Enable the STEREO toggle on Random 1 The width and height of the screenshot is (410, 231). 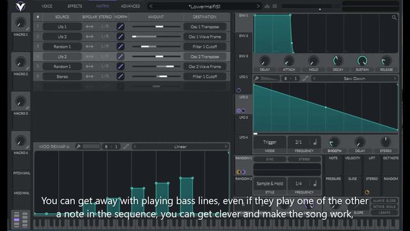tap(304, 159)
